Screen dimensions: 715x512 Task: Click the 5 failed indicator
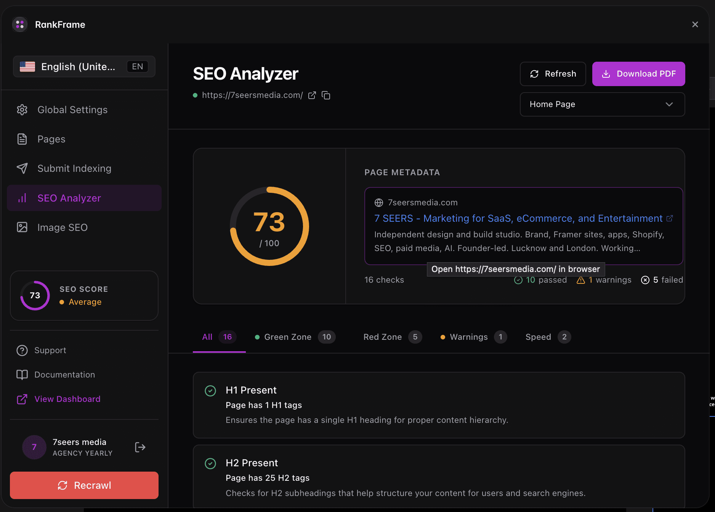click(662, 280)
